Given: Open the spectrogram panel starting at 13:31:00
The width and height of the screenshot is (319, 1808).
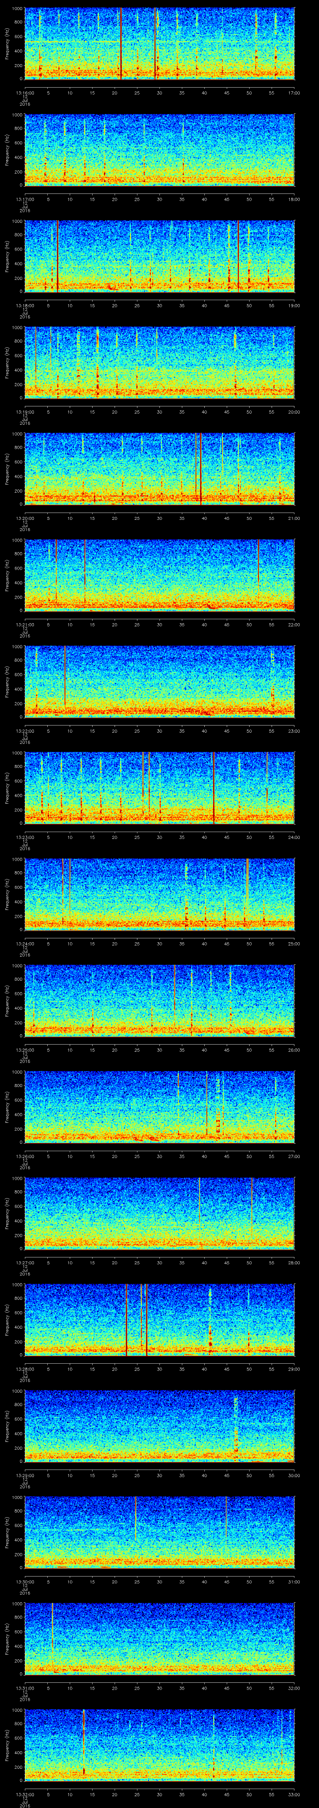Looking at the screenshot, I should 160,1639.
